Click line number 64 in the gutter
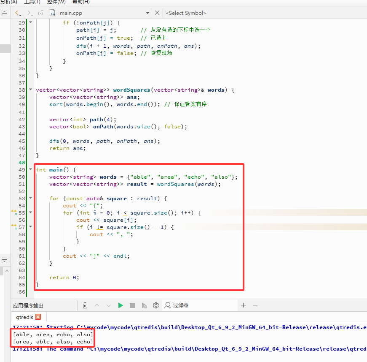The image size is (367, 362). 22,277
